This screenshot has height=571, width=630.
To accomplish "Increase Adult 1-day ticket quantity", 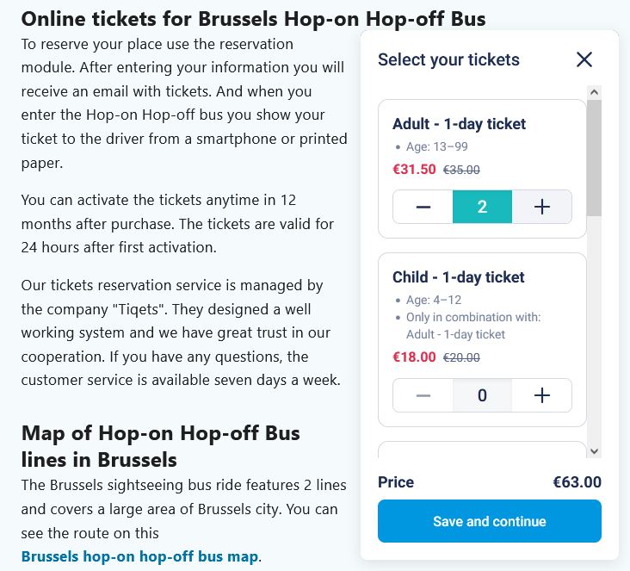I will pos(542,207).
